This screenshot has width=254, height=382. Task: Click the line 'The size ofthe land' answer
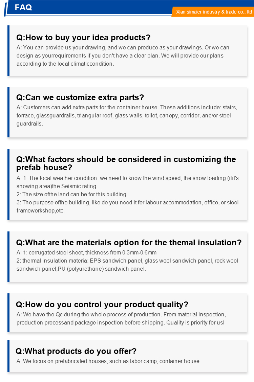(72, 195)
